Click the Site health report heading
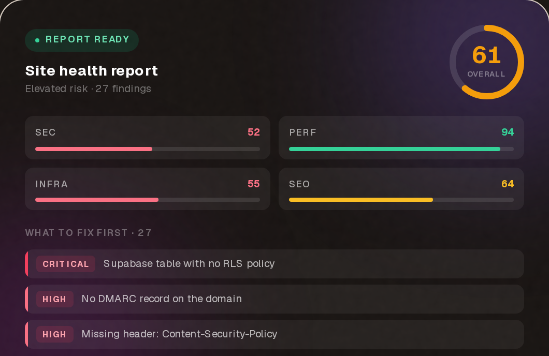Viewport: 549px width, 356px height. click(x=91, y=71)
